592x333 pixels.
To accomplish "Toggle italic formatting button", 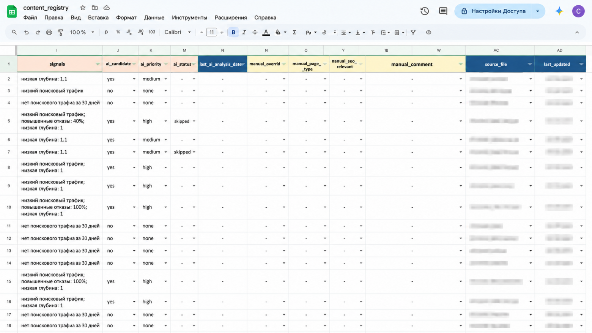I will pos(244,33).
